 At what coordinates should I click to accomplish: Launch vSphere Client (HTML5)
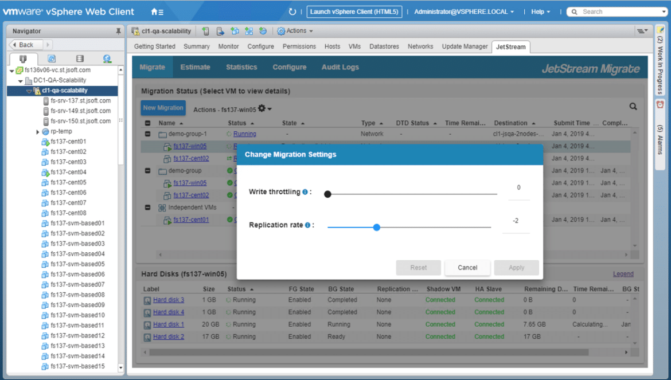coord(354,11)
